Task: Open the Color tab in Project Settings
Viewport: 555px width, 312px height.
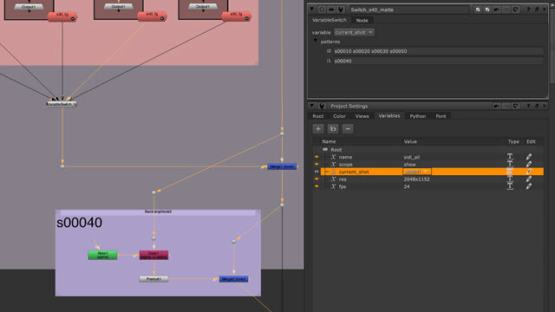Action: (339, 116)
